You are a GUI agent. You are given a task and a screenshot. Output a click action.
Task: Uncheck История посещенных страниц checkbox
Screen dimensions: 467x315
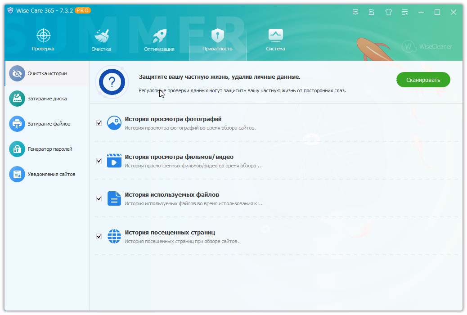coord(99,236)
